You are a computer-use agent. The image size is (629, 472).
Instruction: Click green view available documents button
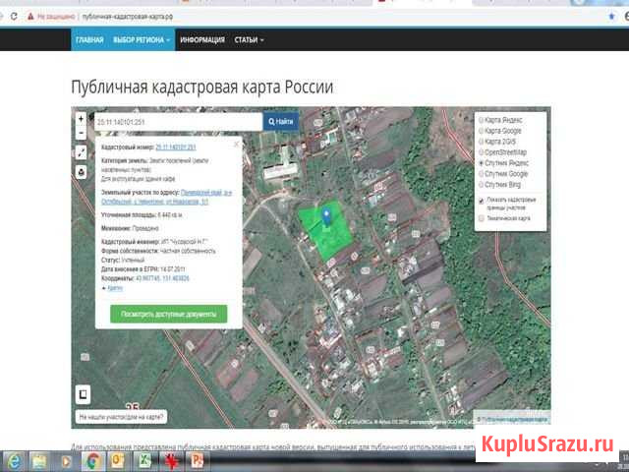168,314
